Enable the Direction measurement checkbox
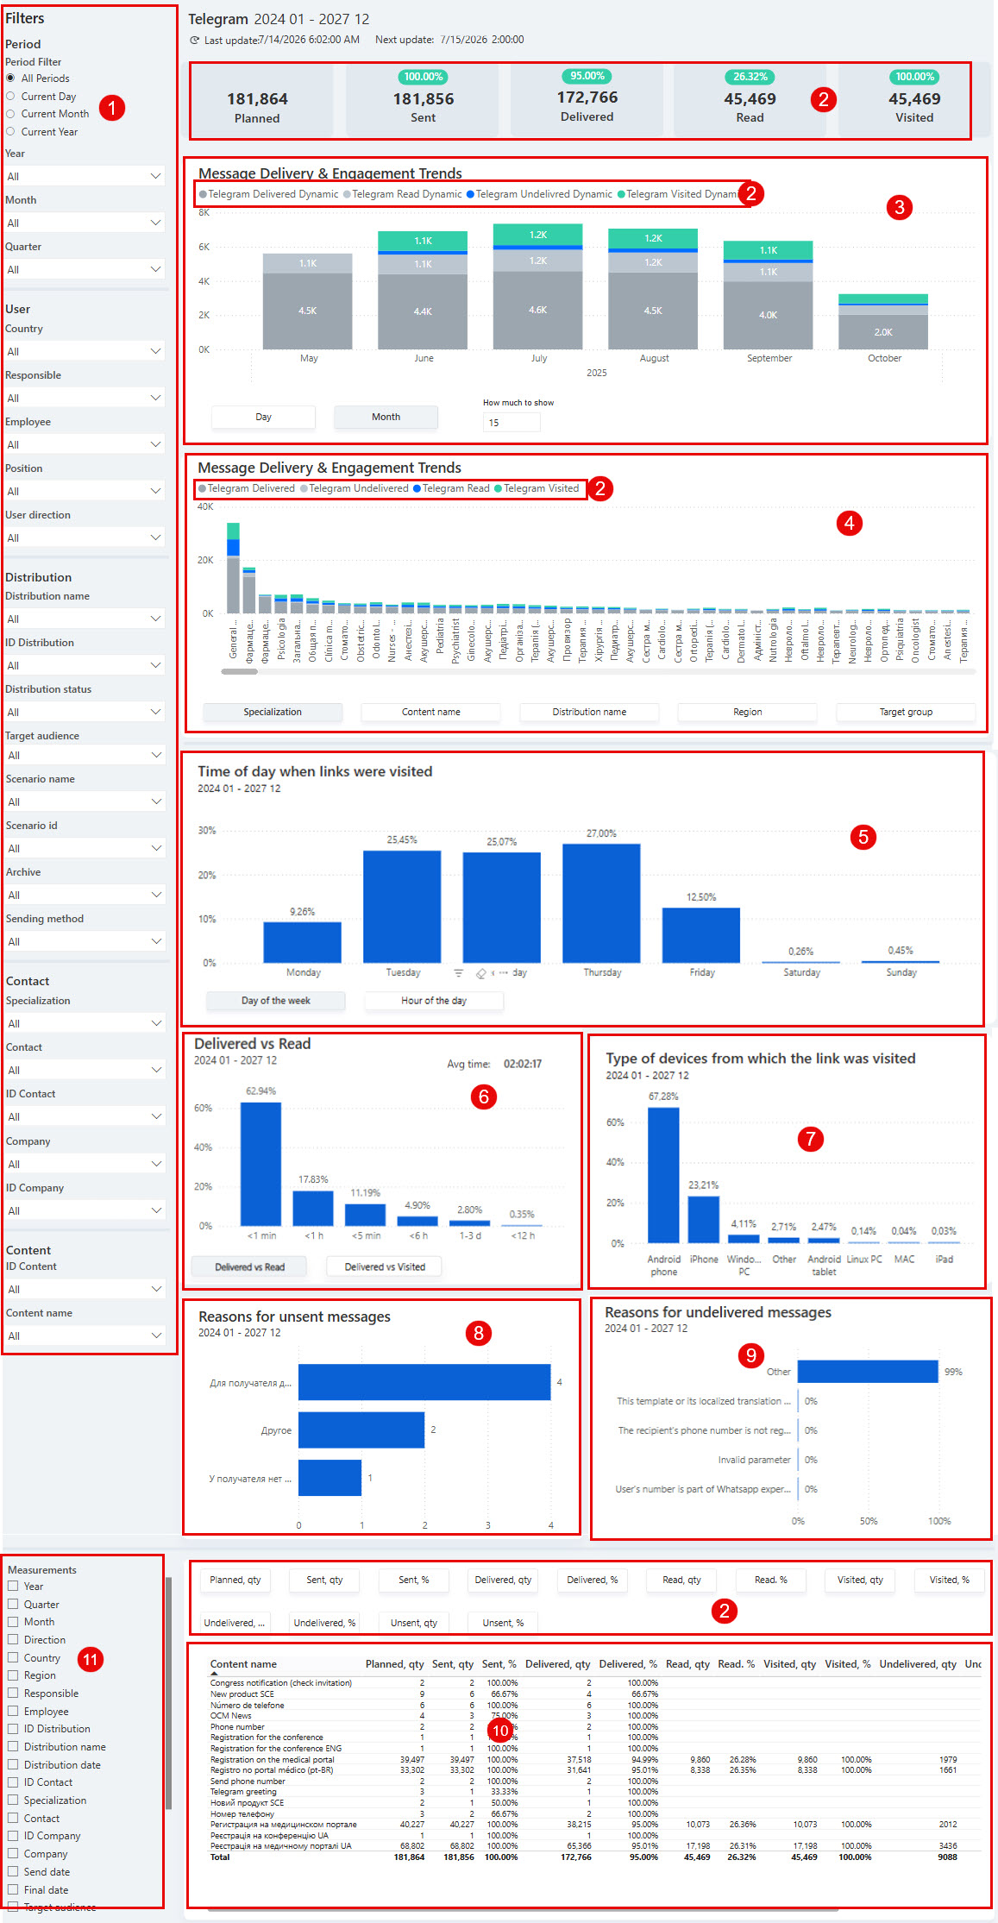Image resolution: width=998 pixels, height=1923 pixels. pos(13,1639)
